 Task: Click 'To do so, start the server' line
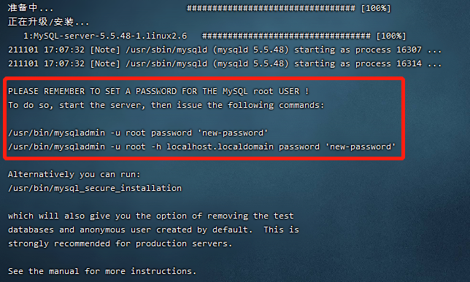point(166,105)
